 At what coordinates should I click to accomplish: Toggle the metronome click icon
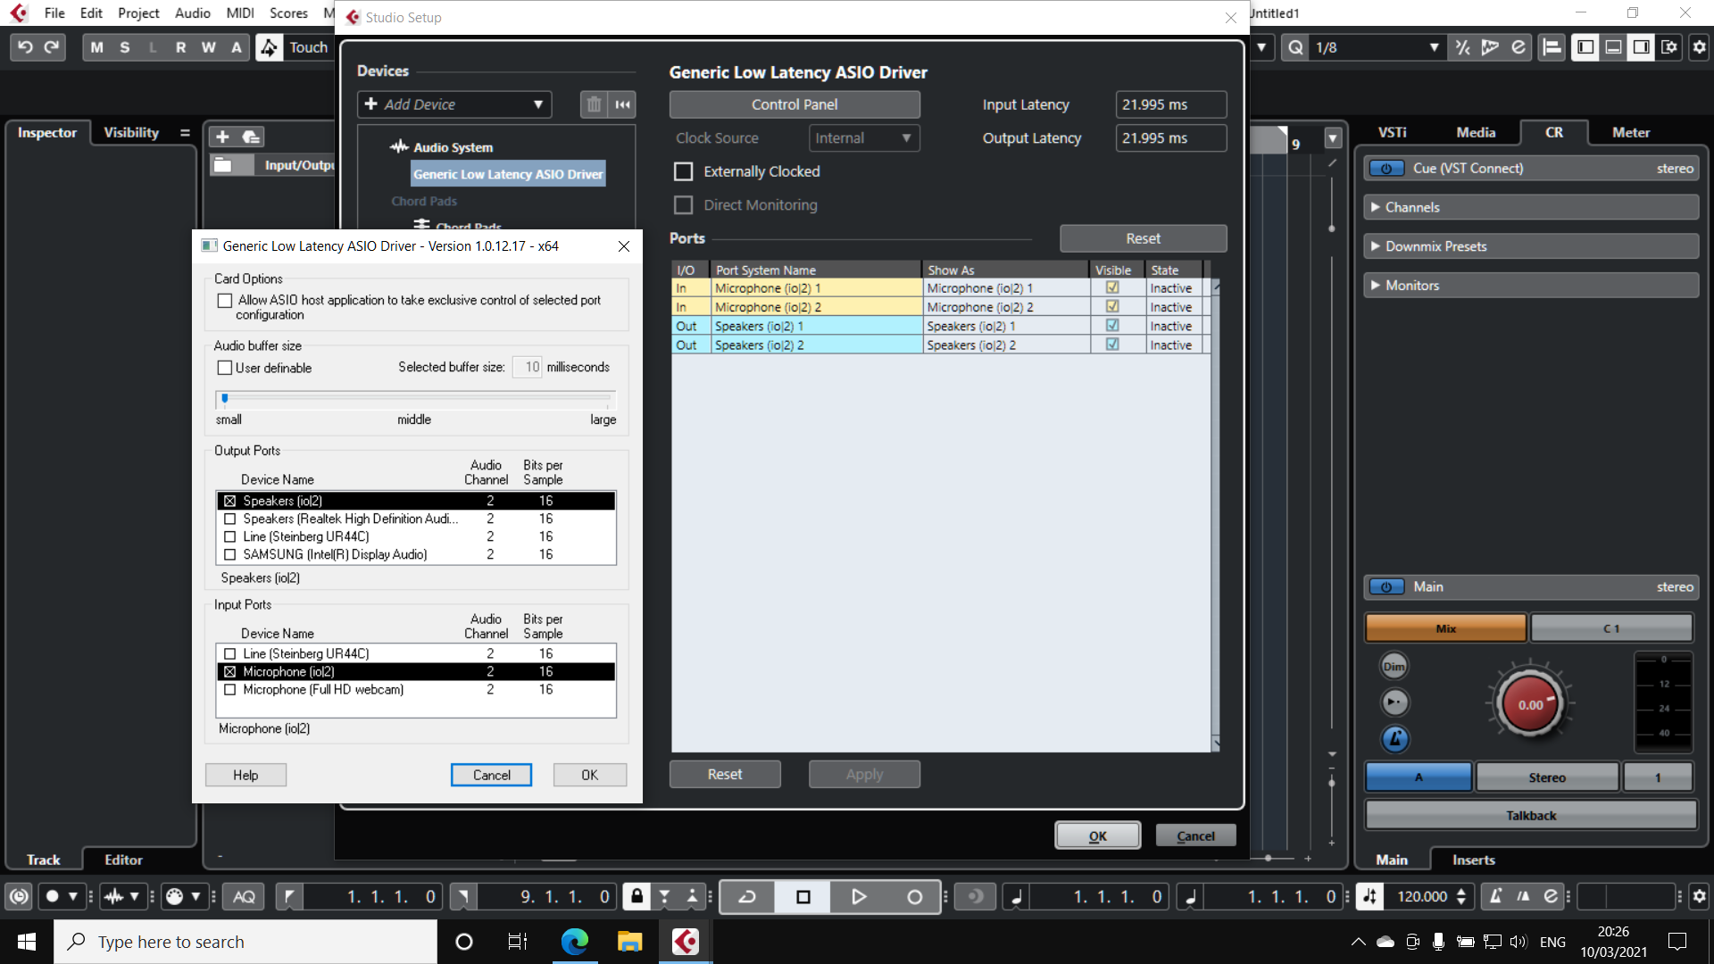pyautogui.click(x=1496, y=896)
